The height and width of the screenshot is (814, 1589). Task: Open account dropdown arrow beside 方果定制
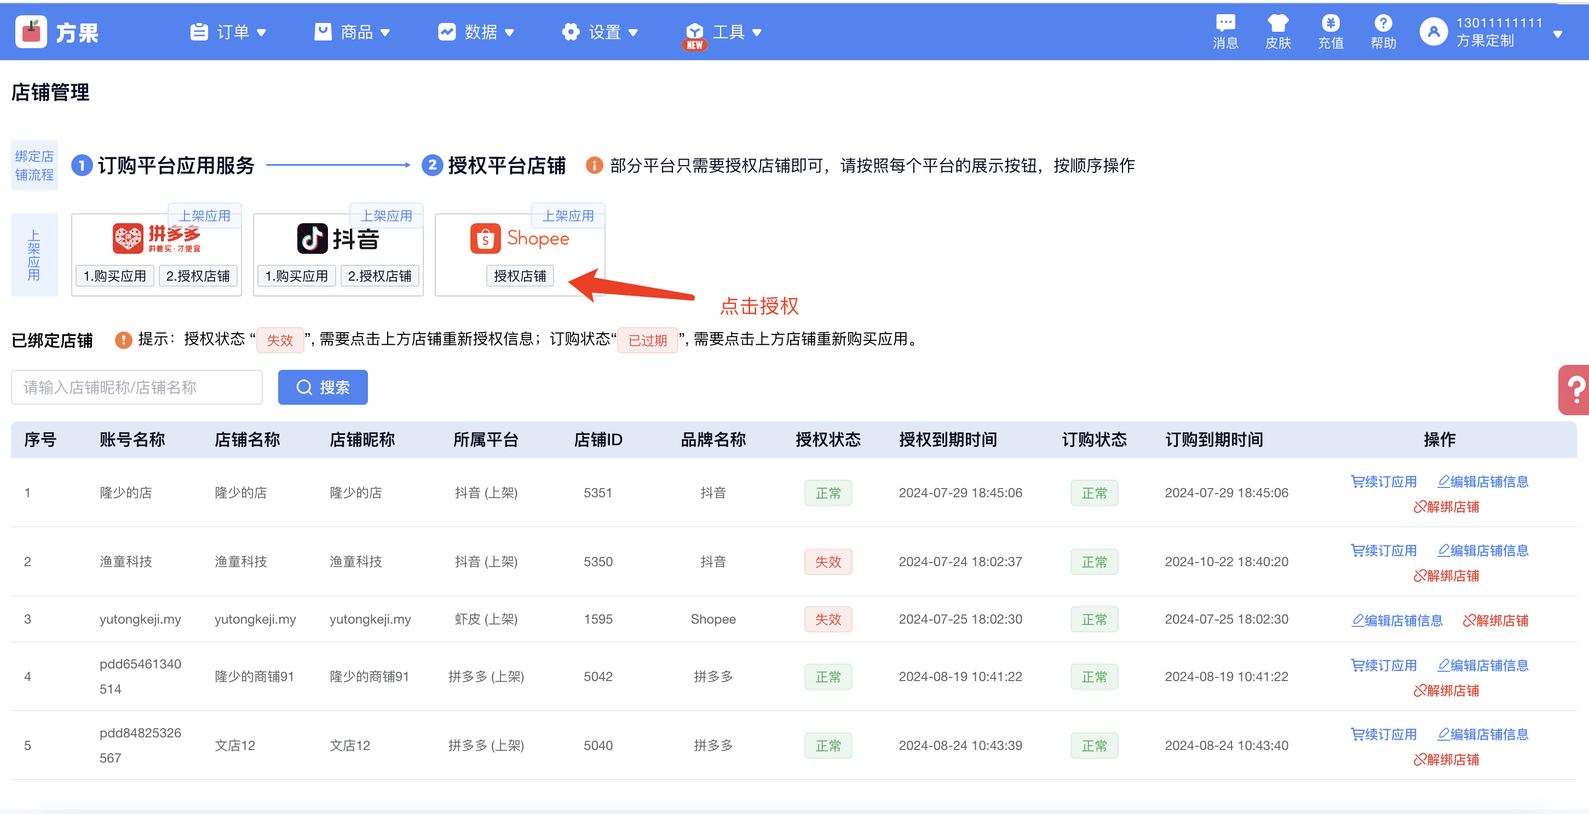tap(1557, 34)
